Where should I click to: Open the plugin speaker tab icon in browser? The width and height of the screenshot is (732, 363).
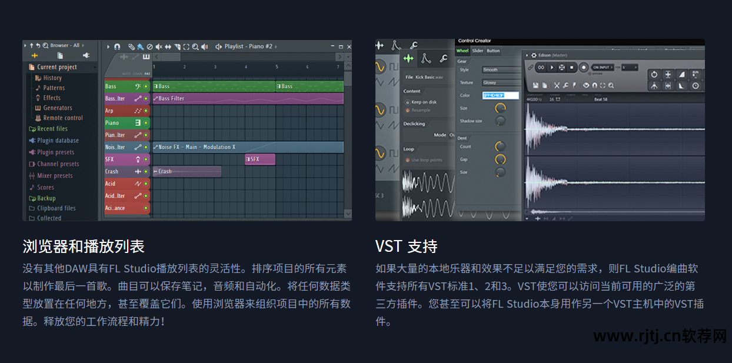coord(86,55)
